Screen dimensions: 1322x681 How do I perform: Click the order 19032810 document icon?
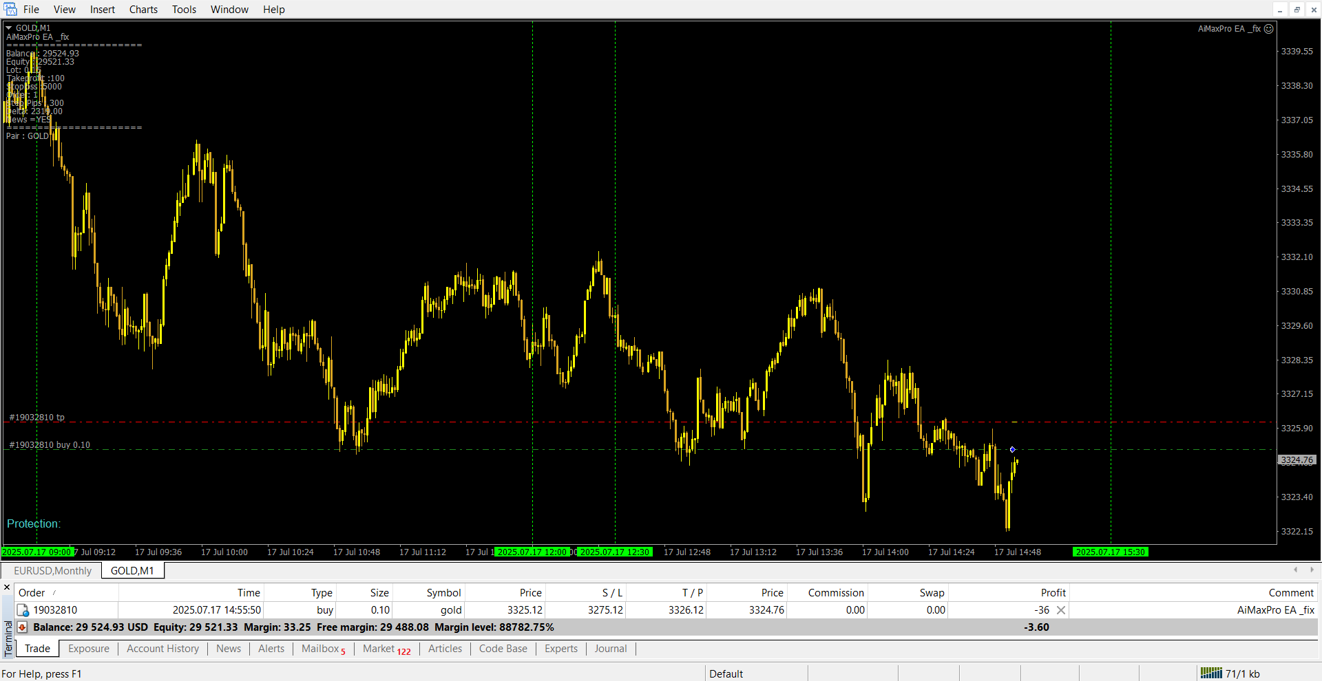click(x=23, y=610)
